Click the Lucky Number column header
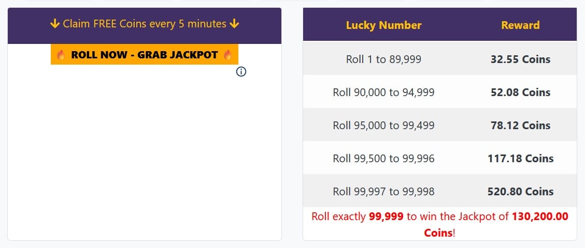 point(383,25)
